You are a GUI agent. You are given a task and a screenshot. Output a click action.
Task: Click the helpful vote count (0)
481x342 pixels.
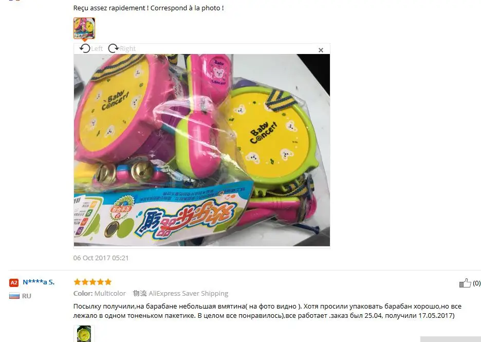(x=476, y=283)
